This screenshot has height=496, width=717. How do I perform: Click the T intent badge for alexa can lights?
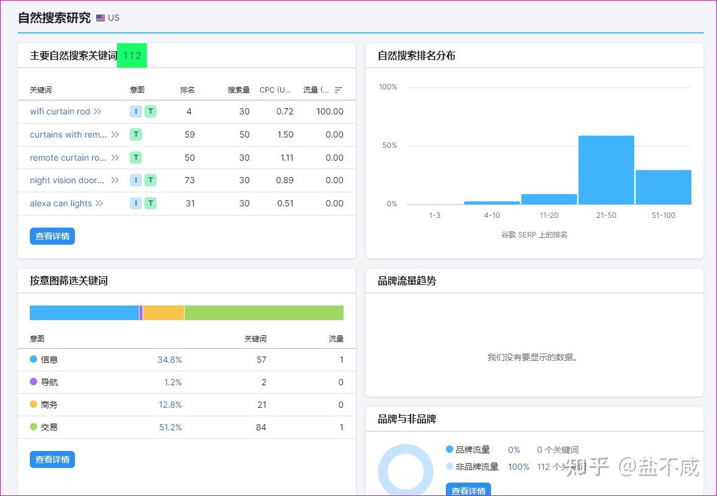[150, 203]
